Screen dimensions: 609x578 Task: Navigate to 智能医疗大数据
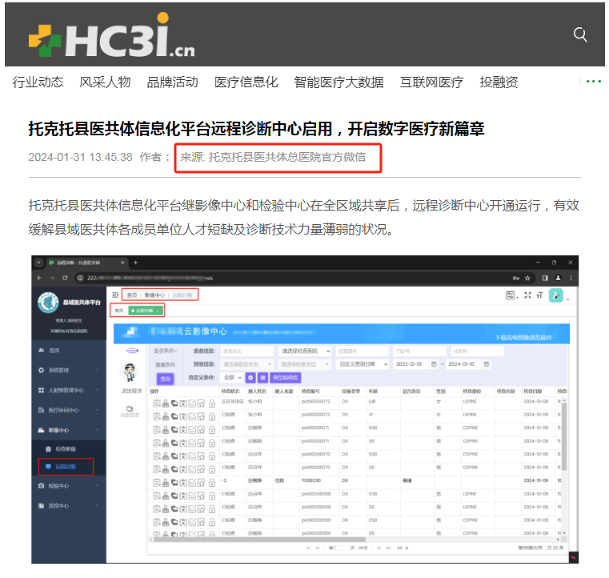pos(339,82)
